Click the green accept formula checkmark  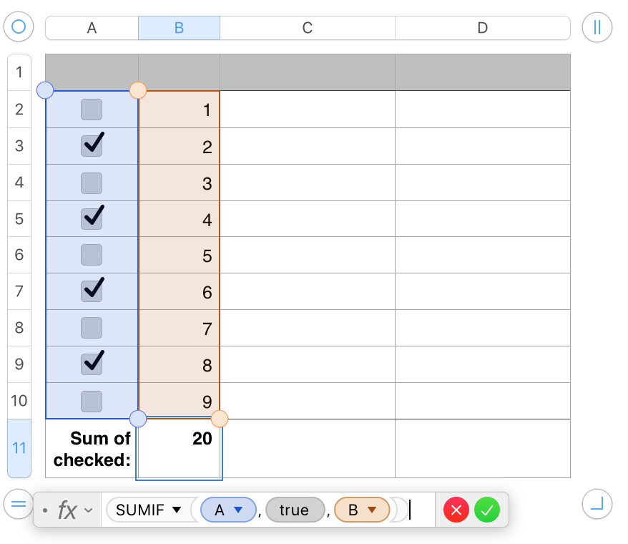pyautogui.click(x=486, y=510)
